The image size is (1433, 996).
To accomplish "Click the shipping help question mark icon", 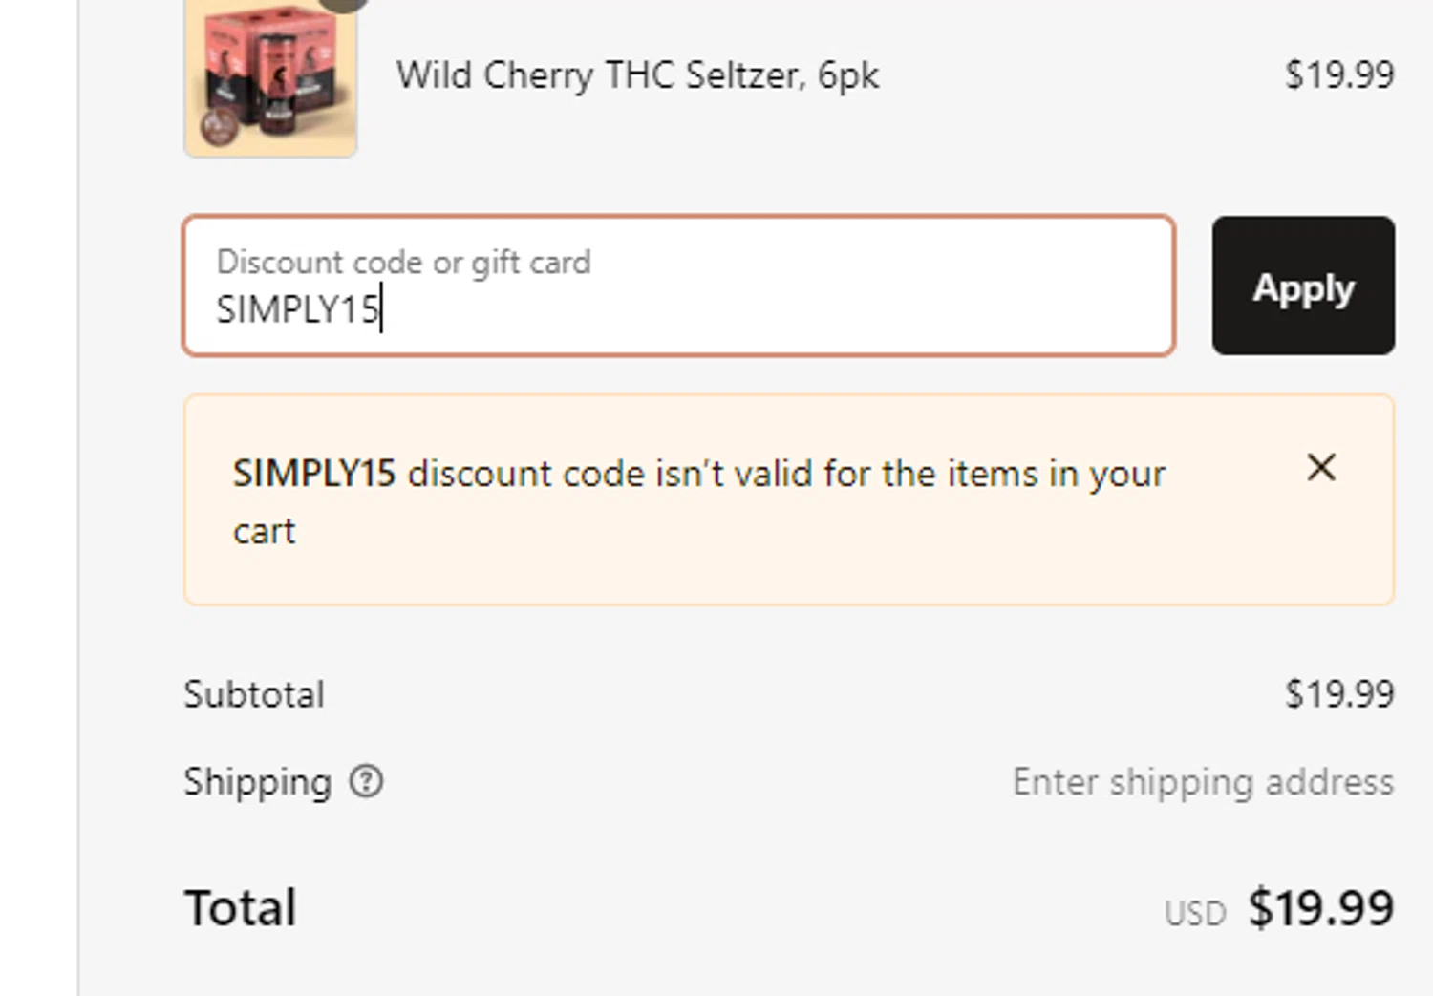I will coord(366,781).
